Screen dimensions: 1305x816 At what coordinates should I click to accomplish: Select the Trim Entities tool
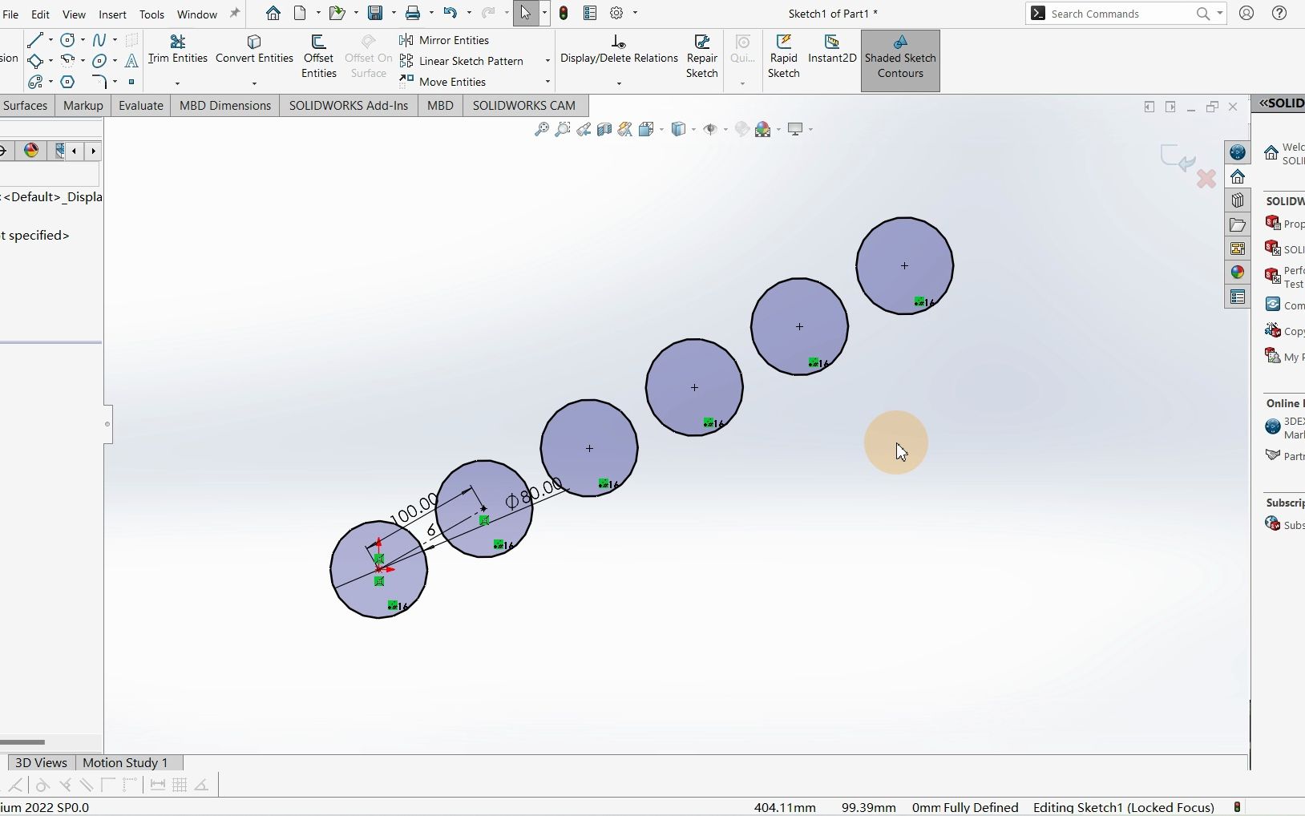(177, 50)
